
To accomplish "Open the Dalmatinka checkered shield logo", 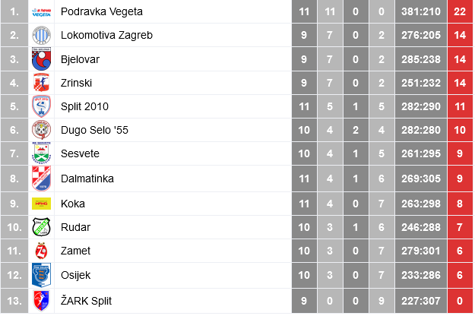I will (x=42, y=179).
